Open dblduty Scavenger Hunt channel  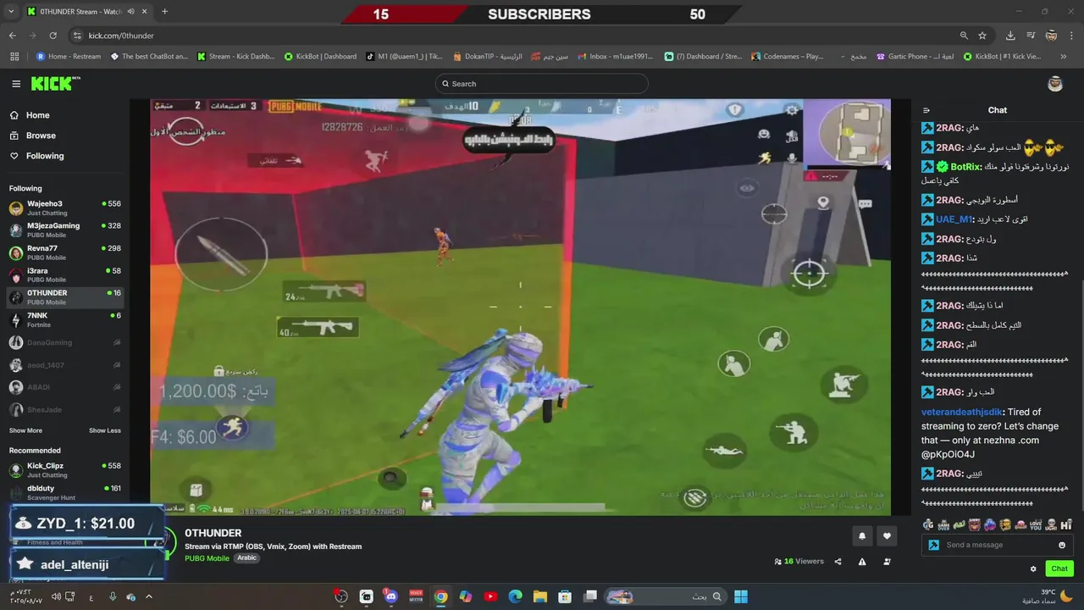tap(65, 492)
